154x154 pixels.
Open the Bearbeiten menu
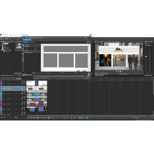click(6, 37)
